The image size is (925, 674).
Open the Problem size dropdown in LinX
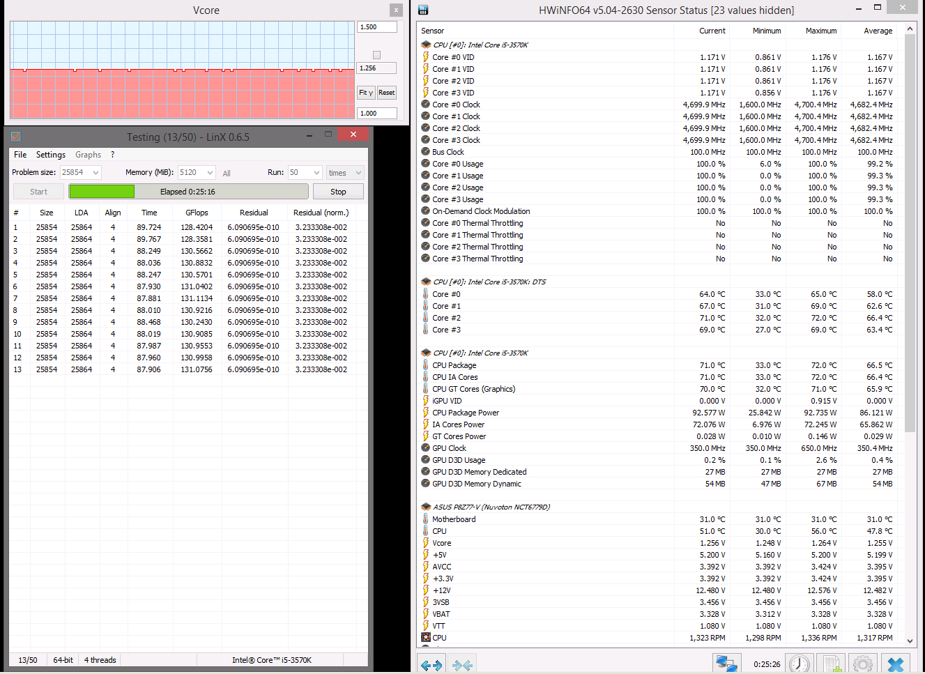click(81, 172)
